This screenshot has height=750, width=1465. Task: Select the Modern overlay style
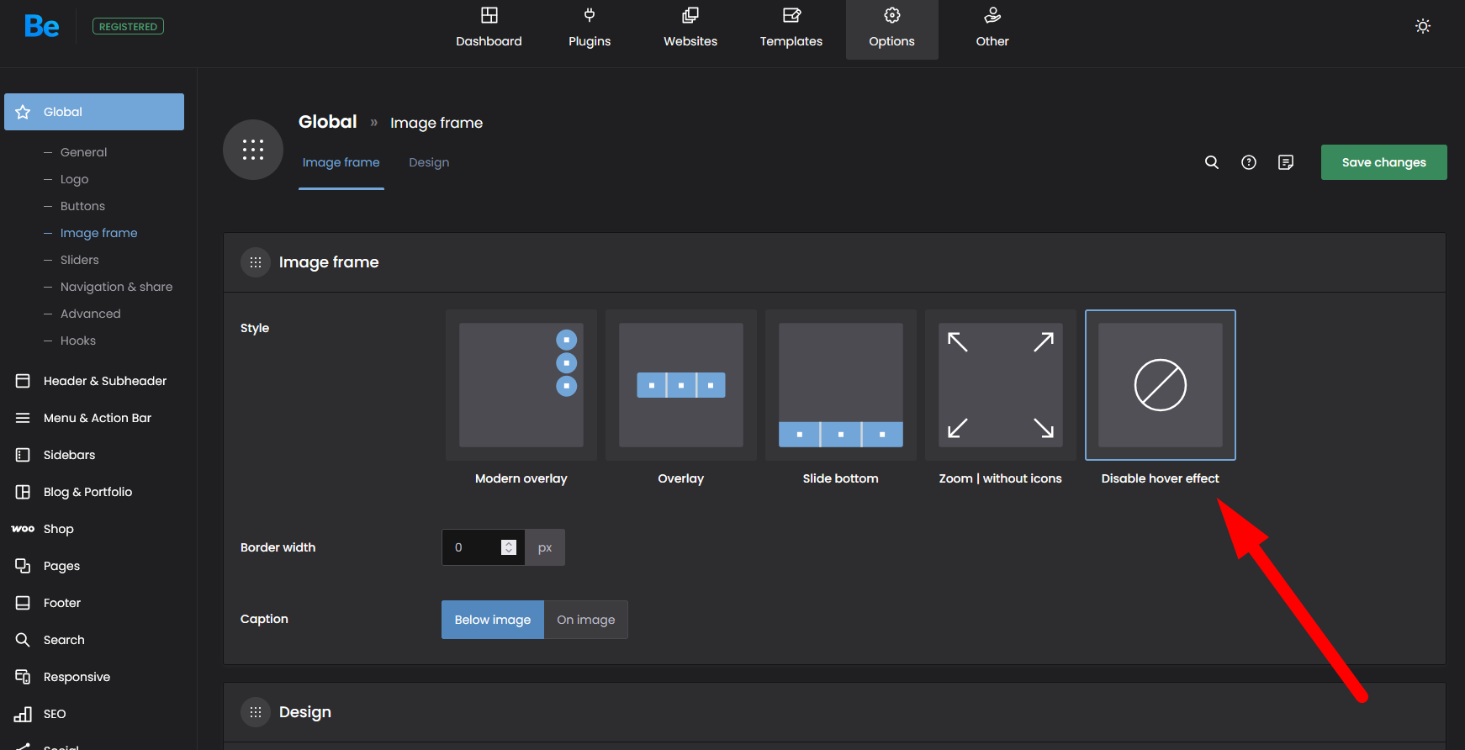521,385
